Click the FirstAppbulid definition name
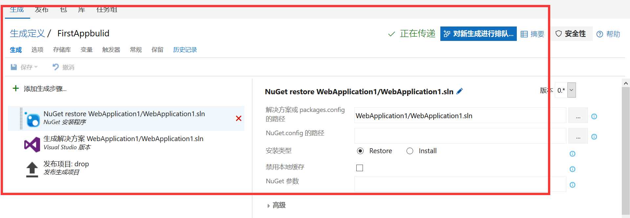The width and height of the screenshot is (630, 218). click(x=83, y=33)
